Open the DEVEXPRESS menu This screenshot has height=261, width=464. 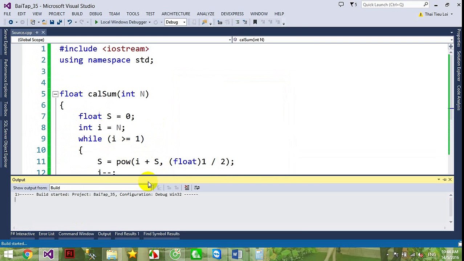click(x=232, y=14)
